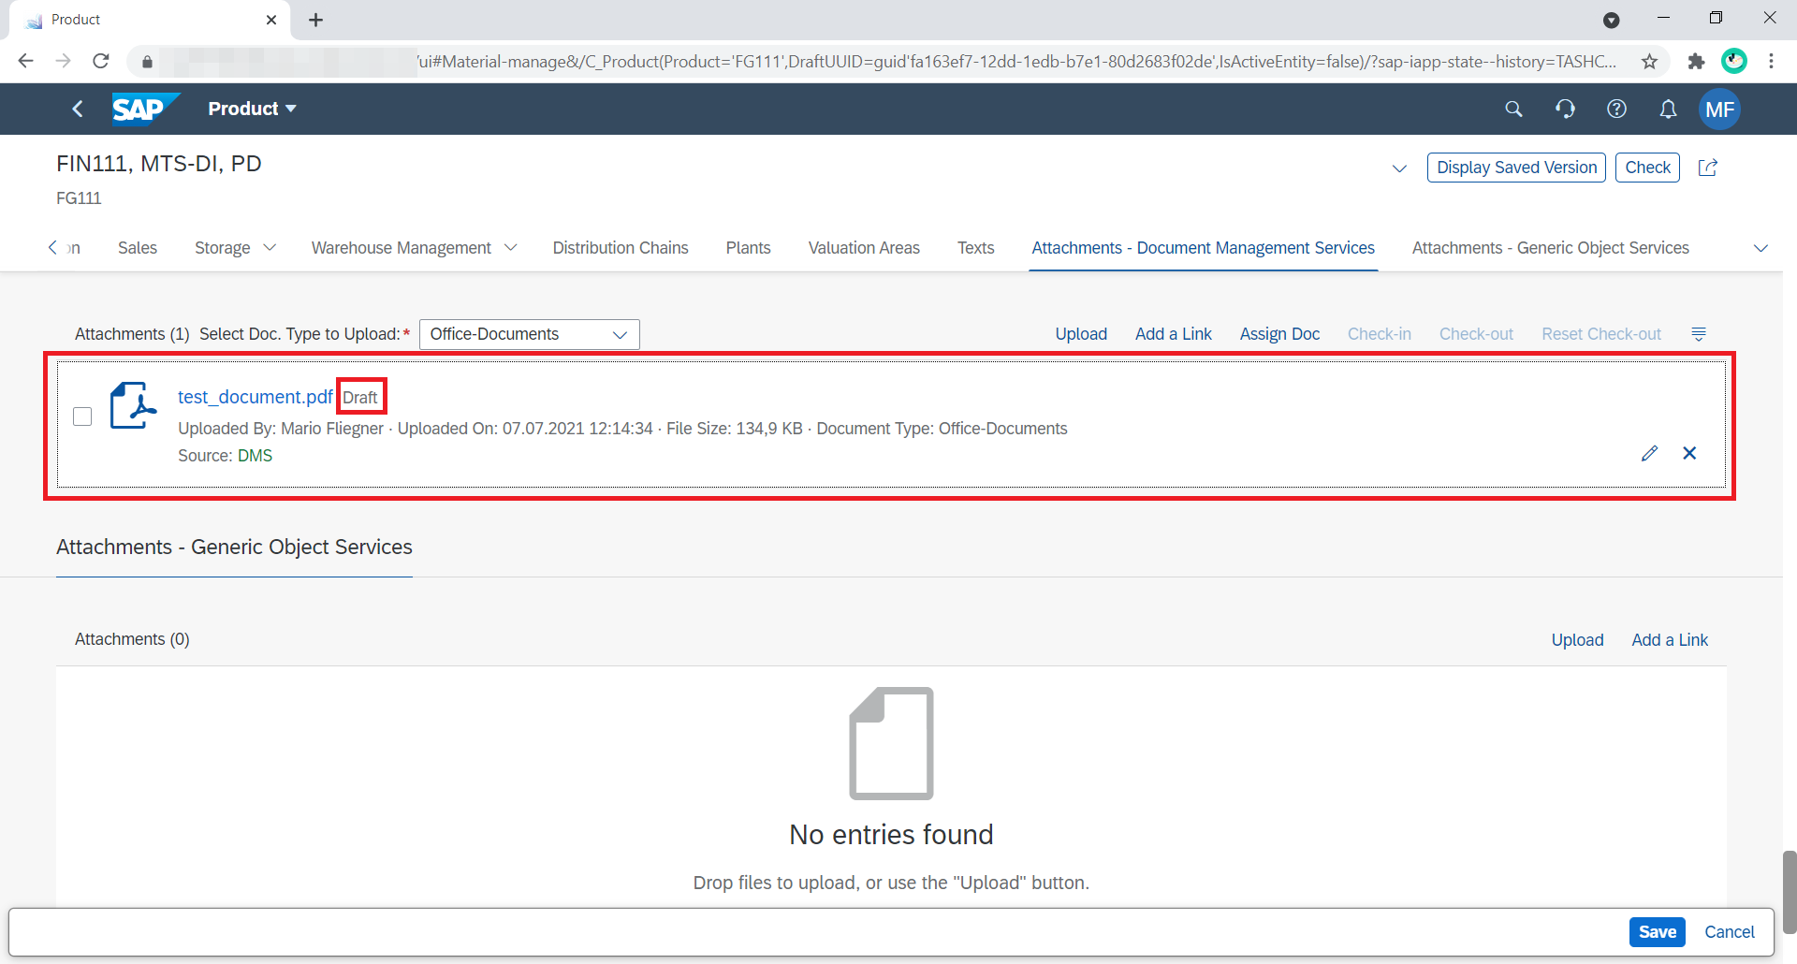Select the test_document.pdf checkbox
The width and height of the screenshot is (1797, 964).
82,416
